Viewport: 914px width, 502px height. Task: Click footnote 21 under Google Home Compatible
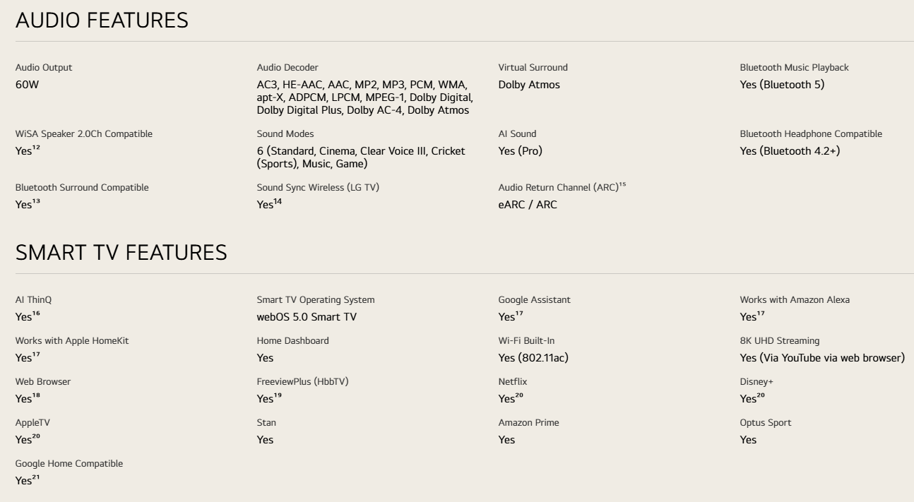click(35, 477)
